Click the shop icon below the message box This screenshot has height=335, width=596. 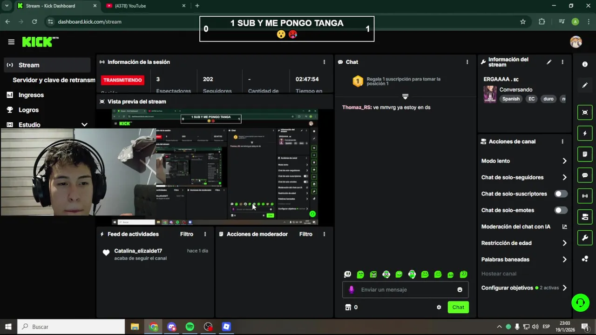(348, 307)
